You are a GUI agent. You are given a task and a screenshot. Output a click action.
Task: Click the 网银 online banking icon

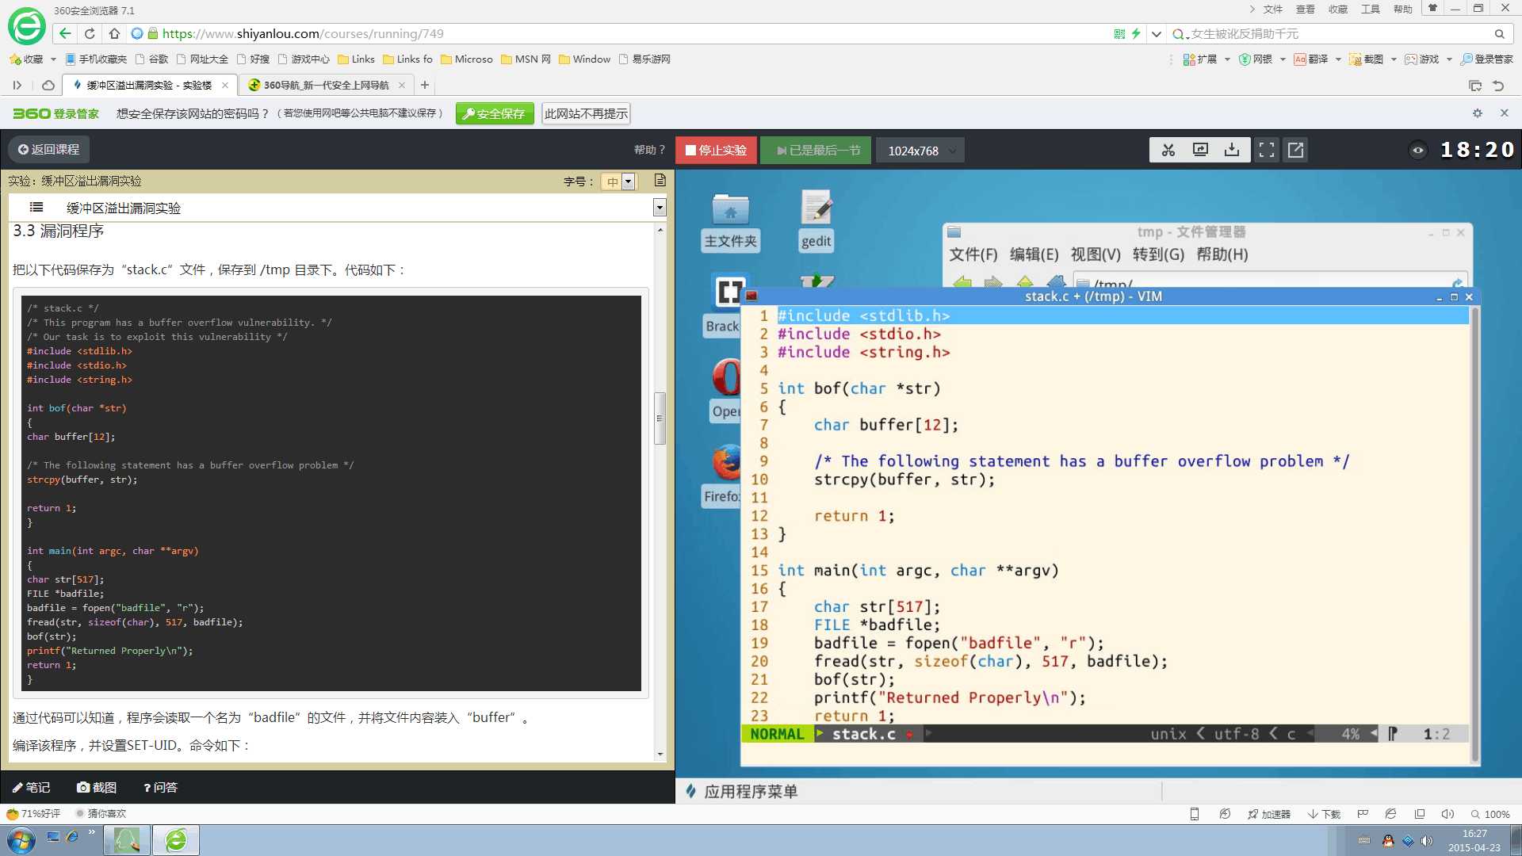coord(1256,59)
